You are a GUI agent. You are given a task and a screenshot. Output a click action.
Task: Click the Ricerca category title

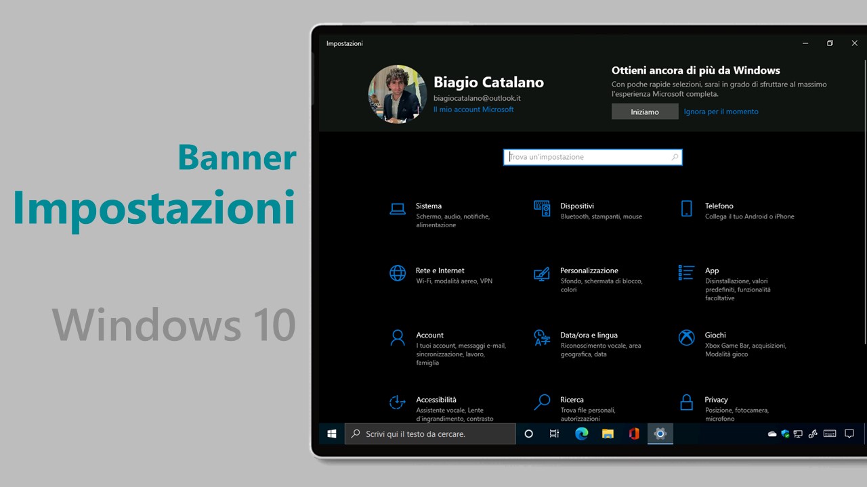(x=572, y=400)
